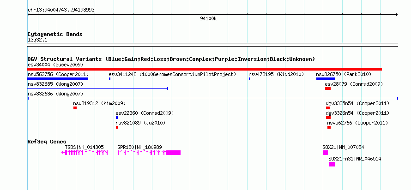Click dgv3326n54 red loss marker

coord(328,118)
